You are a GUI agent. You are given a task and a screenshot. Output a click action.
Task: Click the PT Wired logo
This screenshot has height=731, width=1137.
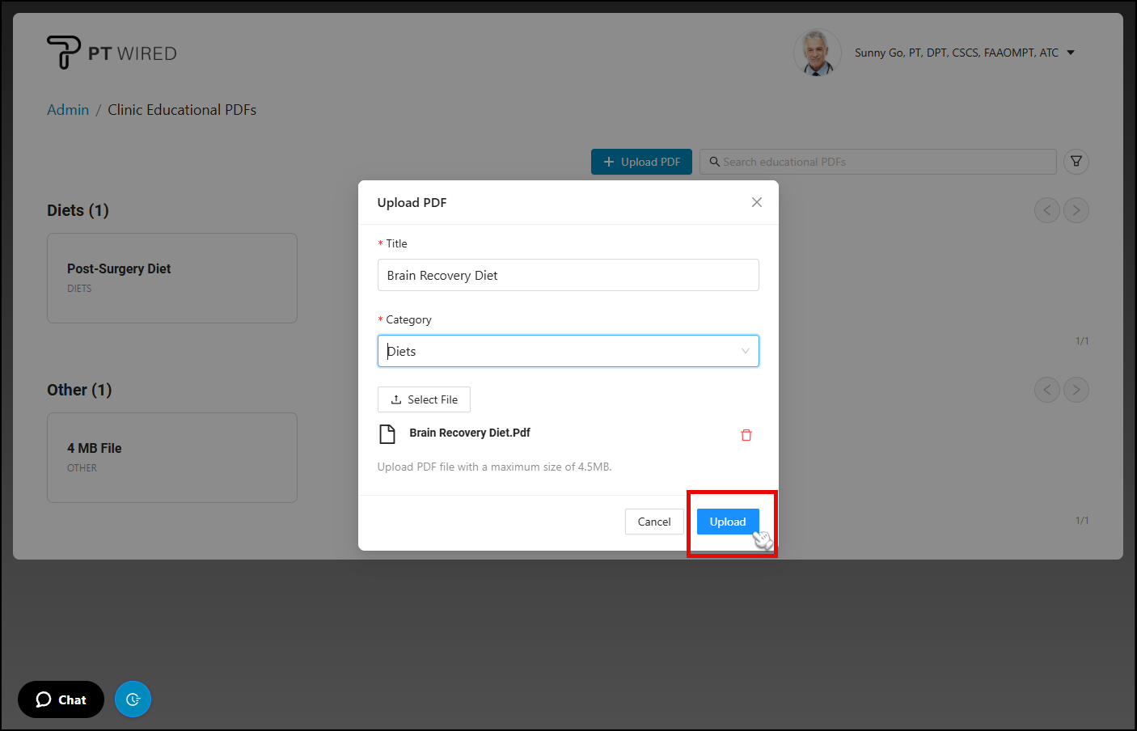coord(112,53)
